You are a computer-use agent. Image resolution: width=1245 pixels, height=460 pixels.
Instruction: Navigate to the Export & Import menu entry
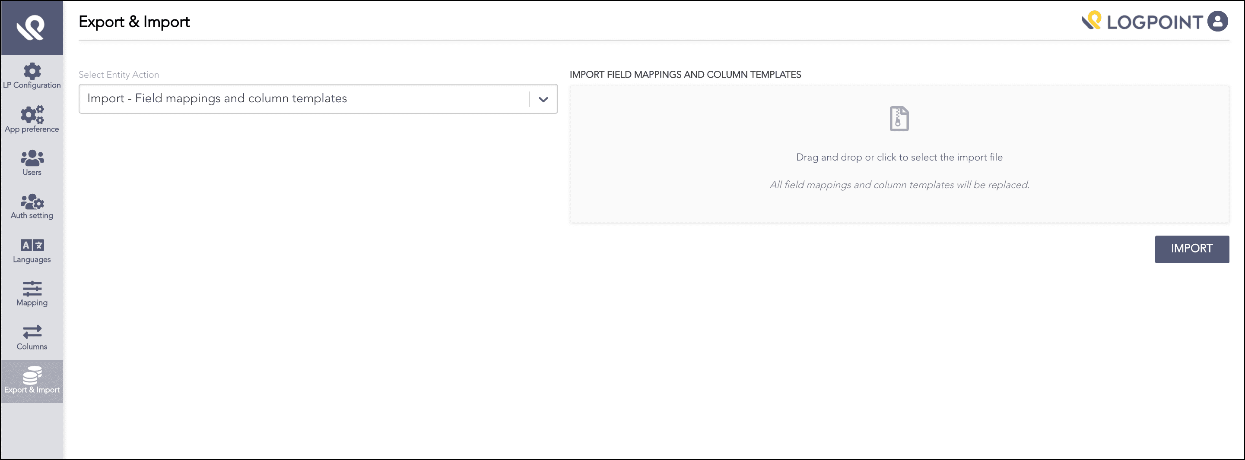(32, 381)
